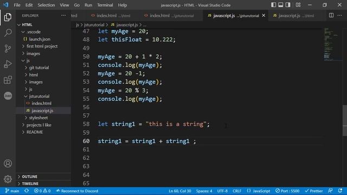Screen dimensions: 347x195
Task: Open the Accounts menu icon
Action: click(8, 164)
